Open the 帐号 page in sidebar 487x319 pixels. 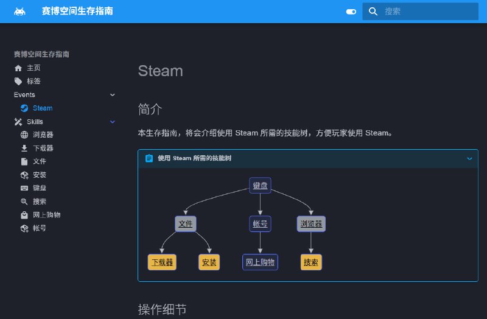pos(39,229)
